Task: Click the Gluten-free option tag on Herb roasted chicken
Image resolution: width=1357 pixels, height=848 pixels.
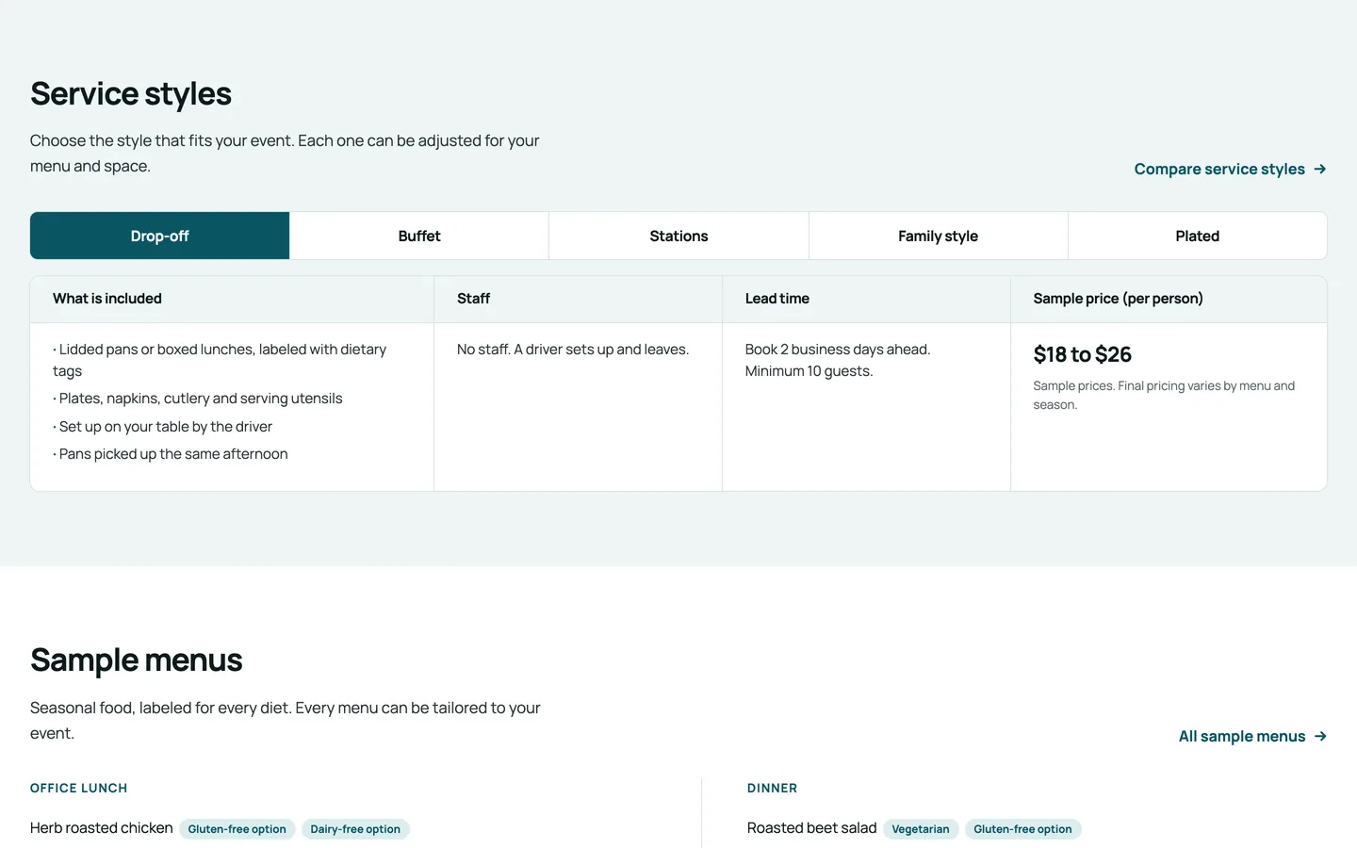Action: (237, 829)
